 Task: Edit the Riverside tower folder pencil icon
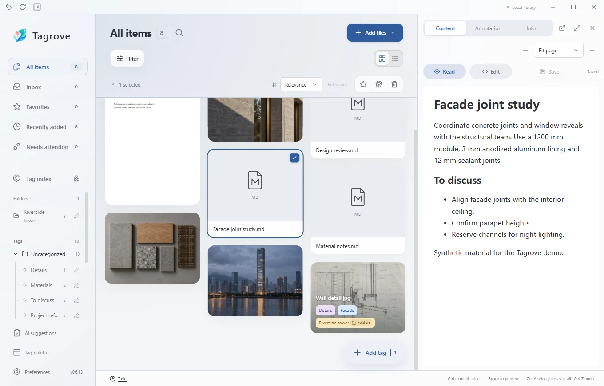(x=76, y=216)
